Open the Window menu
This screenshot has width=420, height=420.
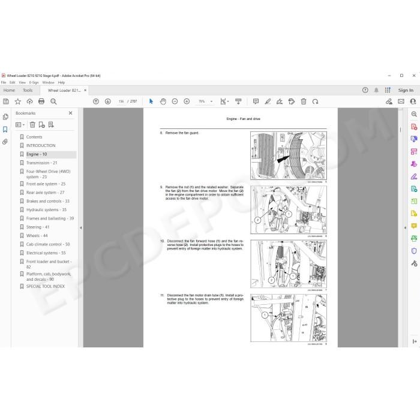(x=48, y=83)
